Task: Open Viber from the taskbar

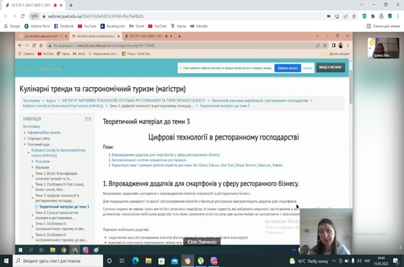Action: [x=214, y=261]
